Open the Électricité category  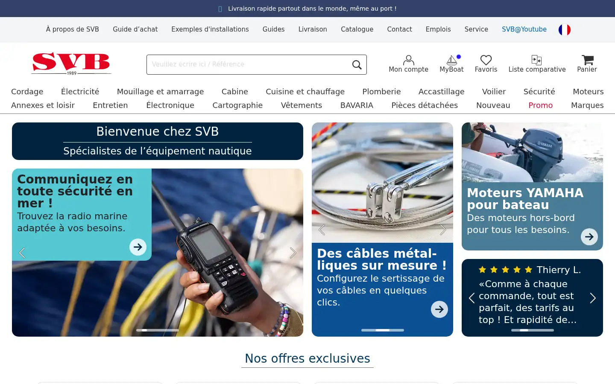pos(80,92)
